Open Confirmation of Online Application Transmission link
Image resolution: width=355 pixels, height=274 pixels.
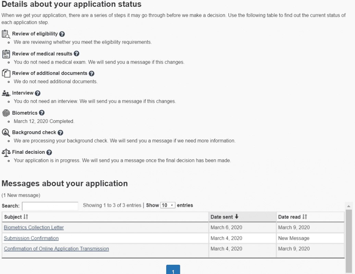click(x=57, y=249)
